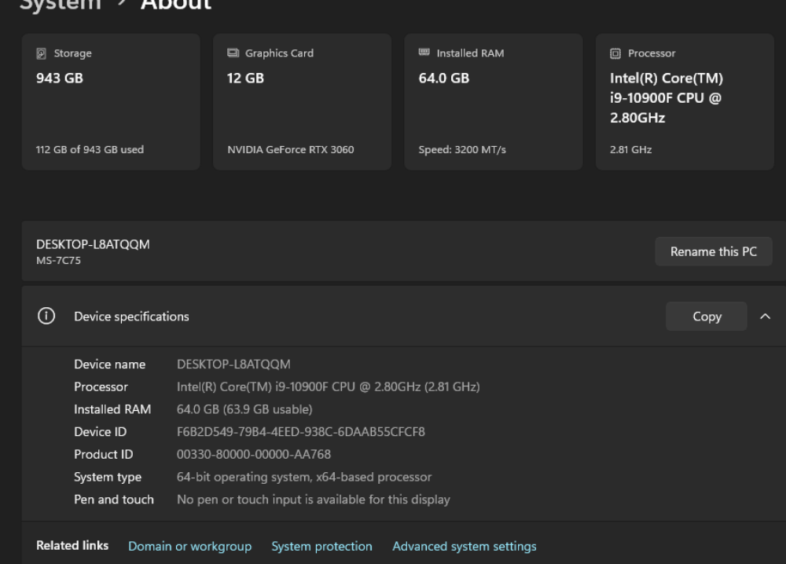This screenshot has height=564, width=786.
Task: Copy device specifications
Action: [x=707, y=316]
